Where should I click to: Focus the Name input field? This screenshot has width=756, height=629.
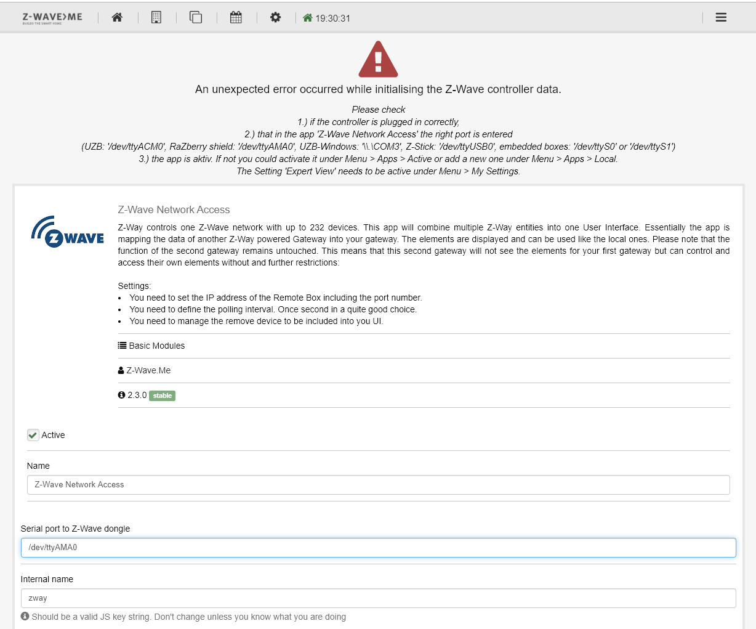[378, 485]
